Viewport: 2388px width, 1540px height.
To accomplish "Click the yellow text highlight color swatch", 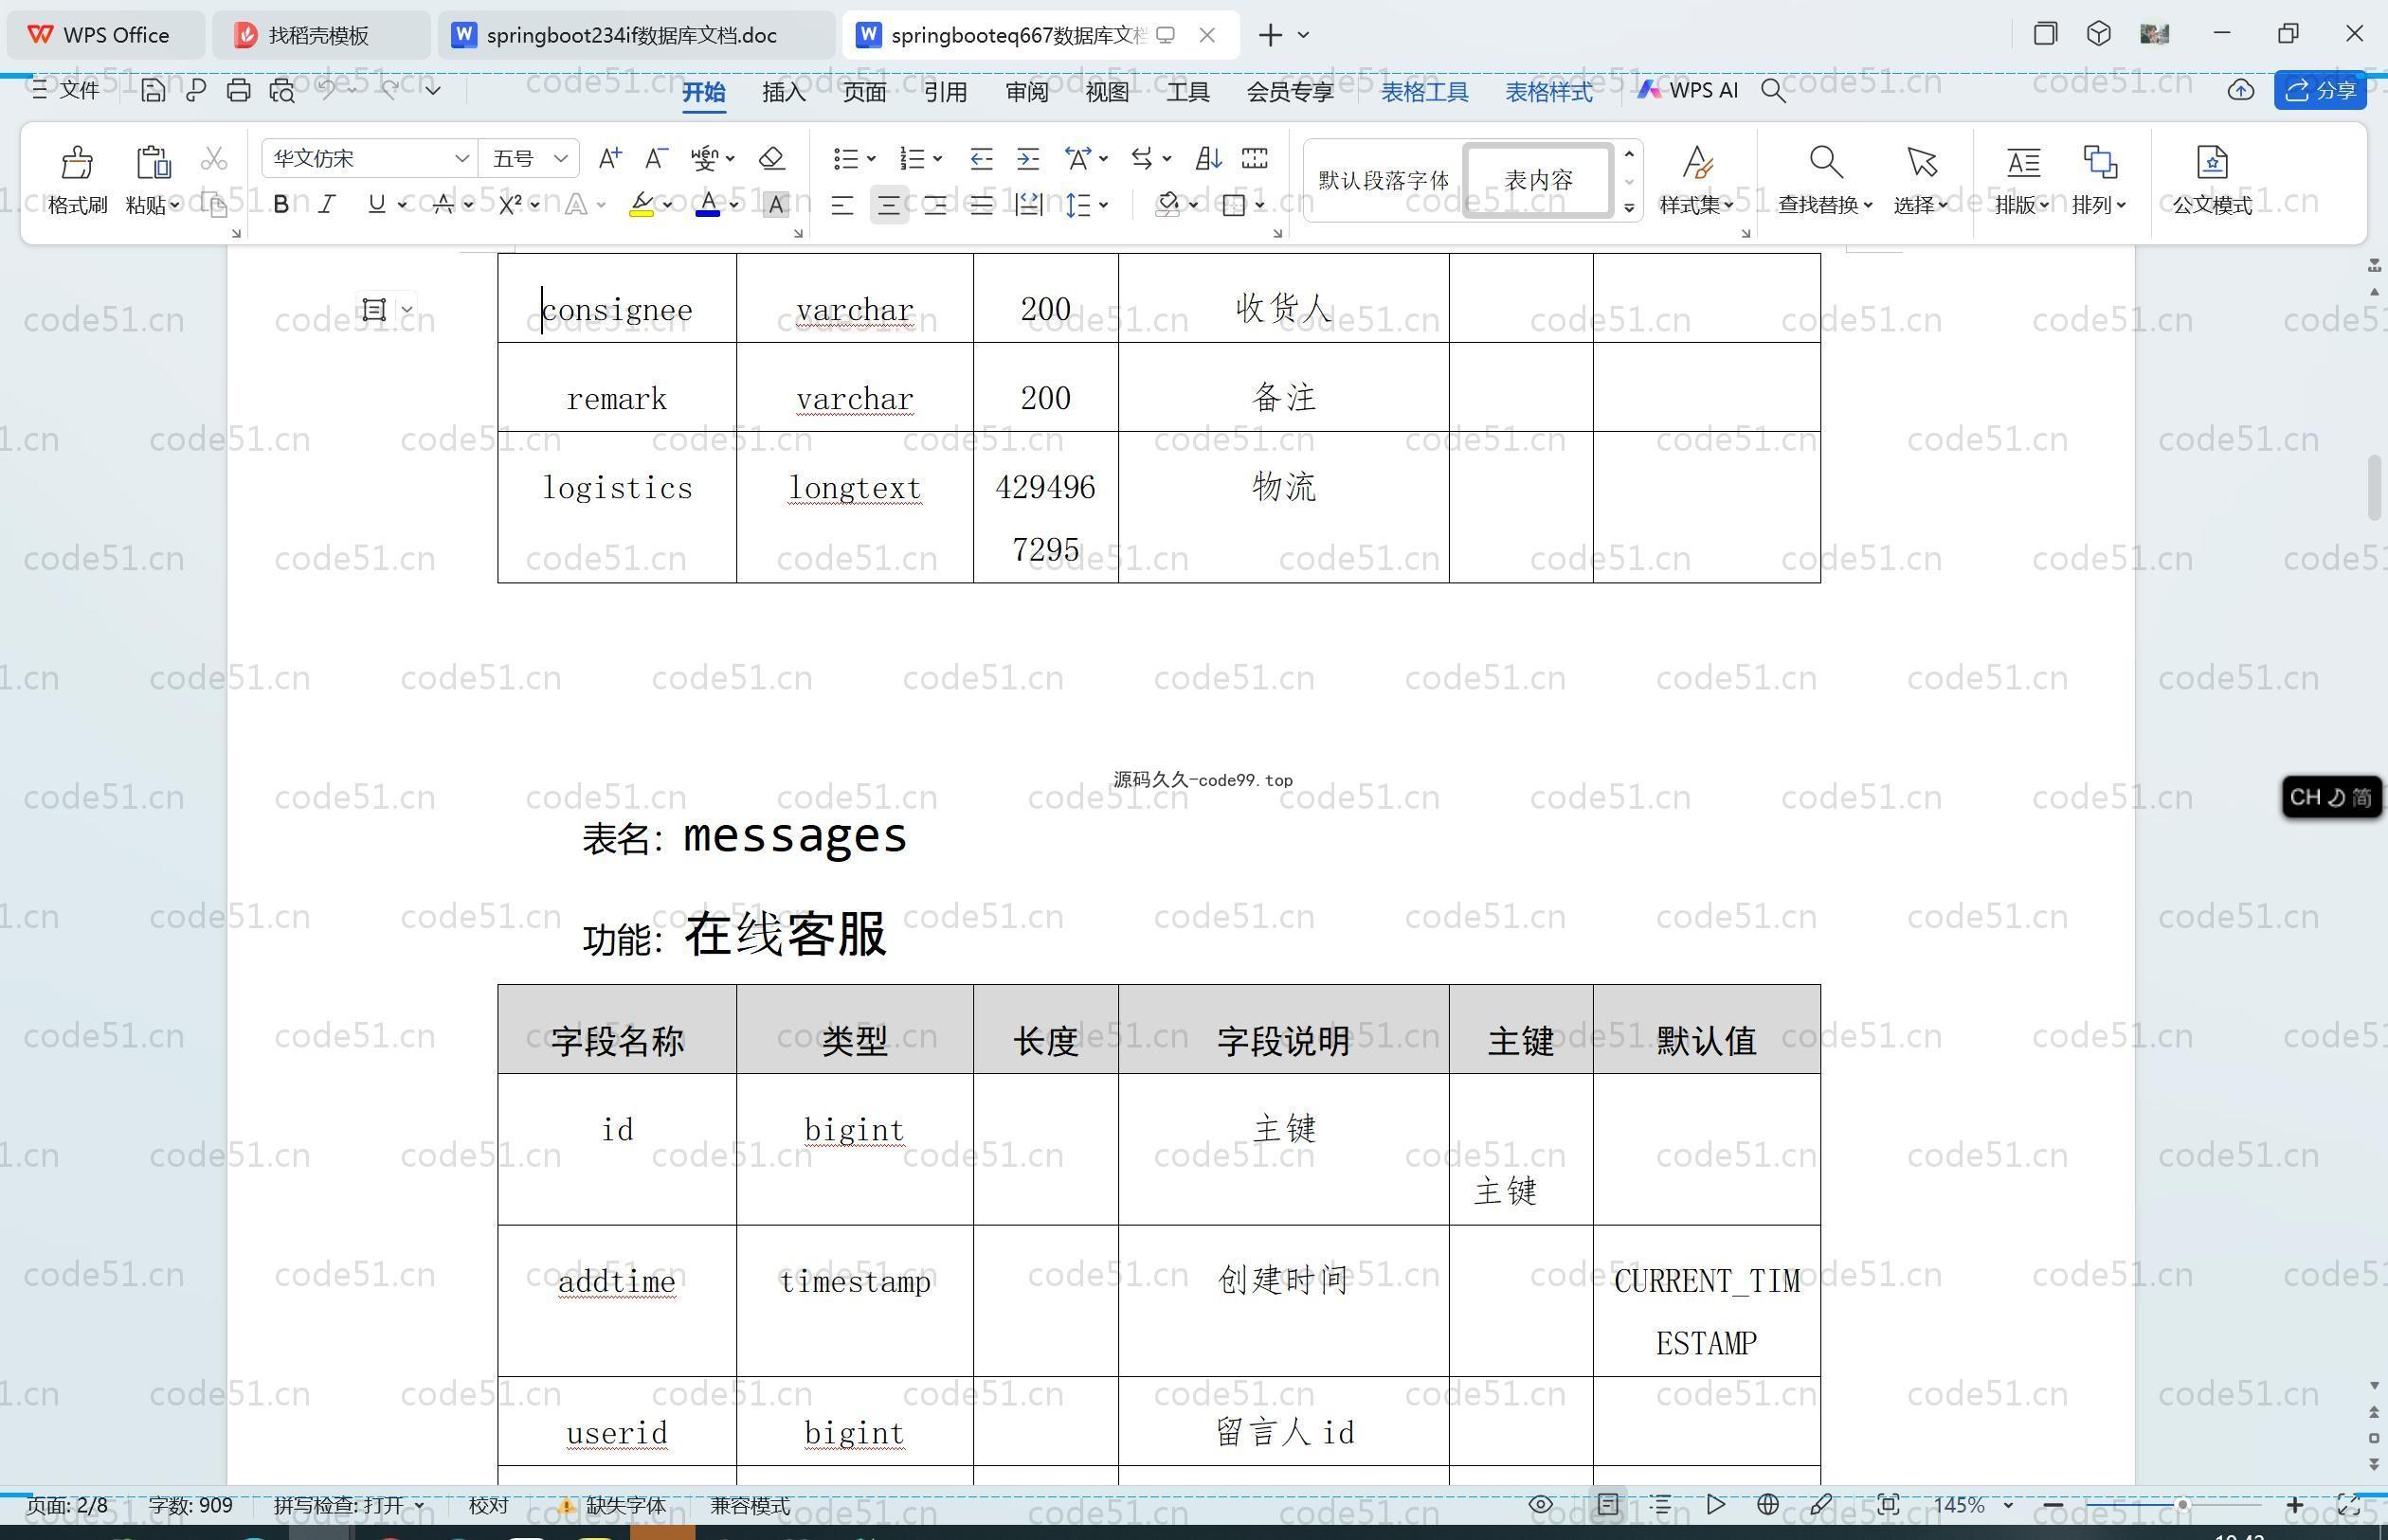I will pyautogui.click(x=642, y=205).
